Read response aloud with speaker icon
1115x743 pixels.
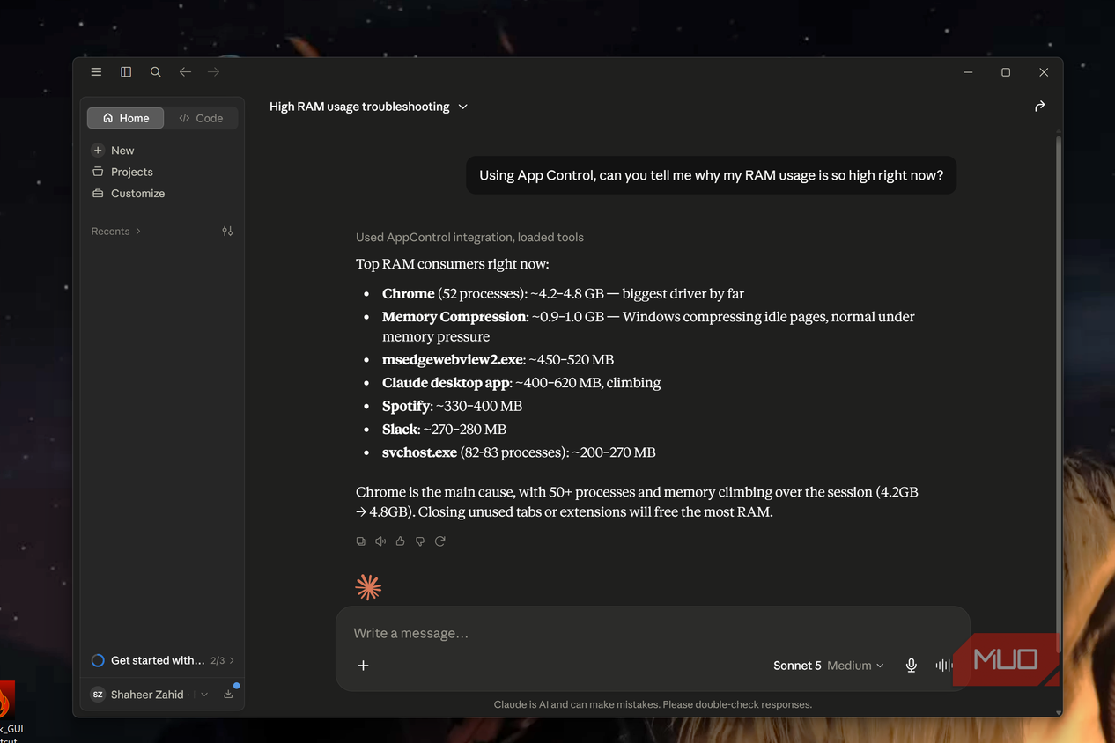380,541
